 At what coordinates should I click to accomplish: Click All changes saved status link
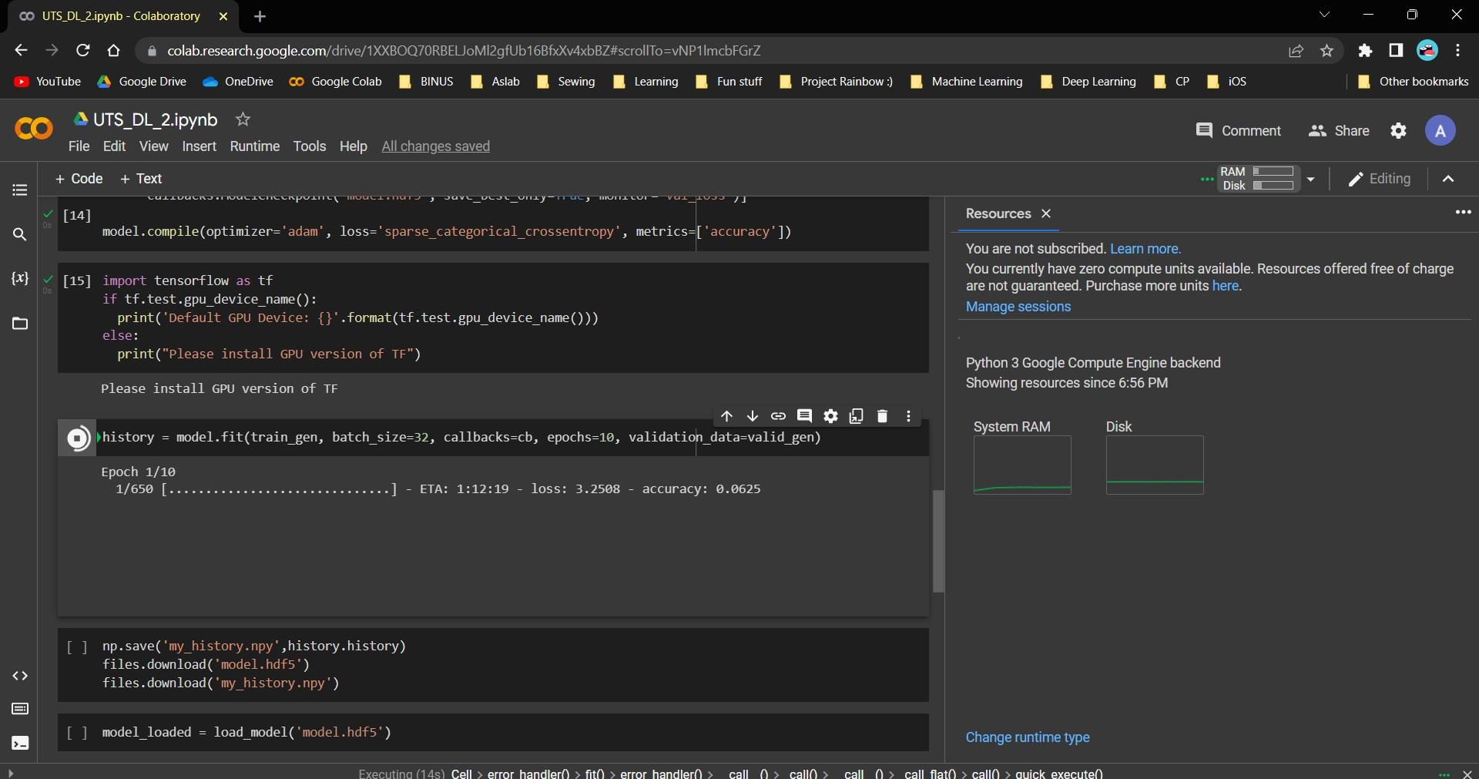(436, 146)
